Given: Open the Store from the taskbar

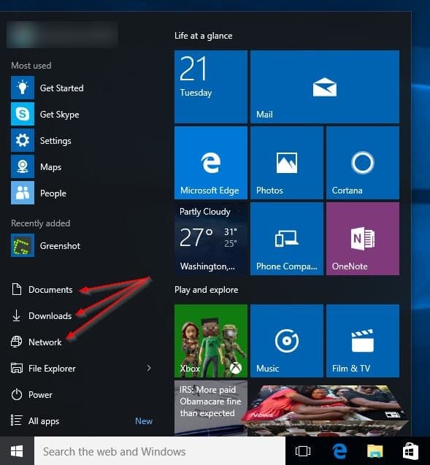Looking at the screenshot, I should click(x=410, y=451).
